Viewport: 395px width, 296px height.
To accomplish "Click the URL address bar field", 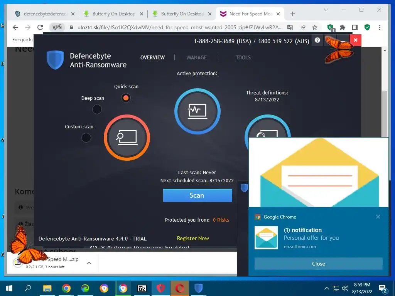I will point(180,27).
